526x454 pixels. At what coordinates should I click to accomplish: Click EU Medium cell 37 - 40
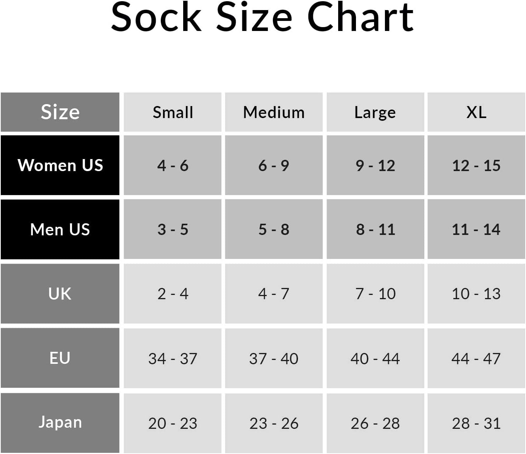coord(274,358)
